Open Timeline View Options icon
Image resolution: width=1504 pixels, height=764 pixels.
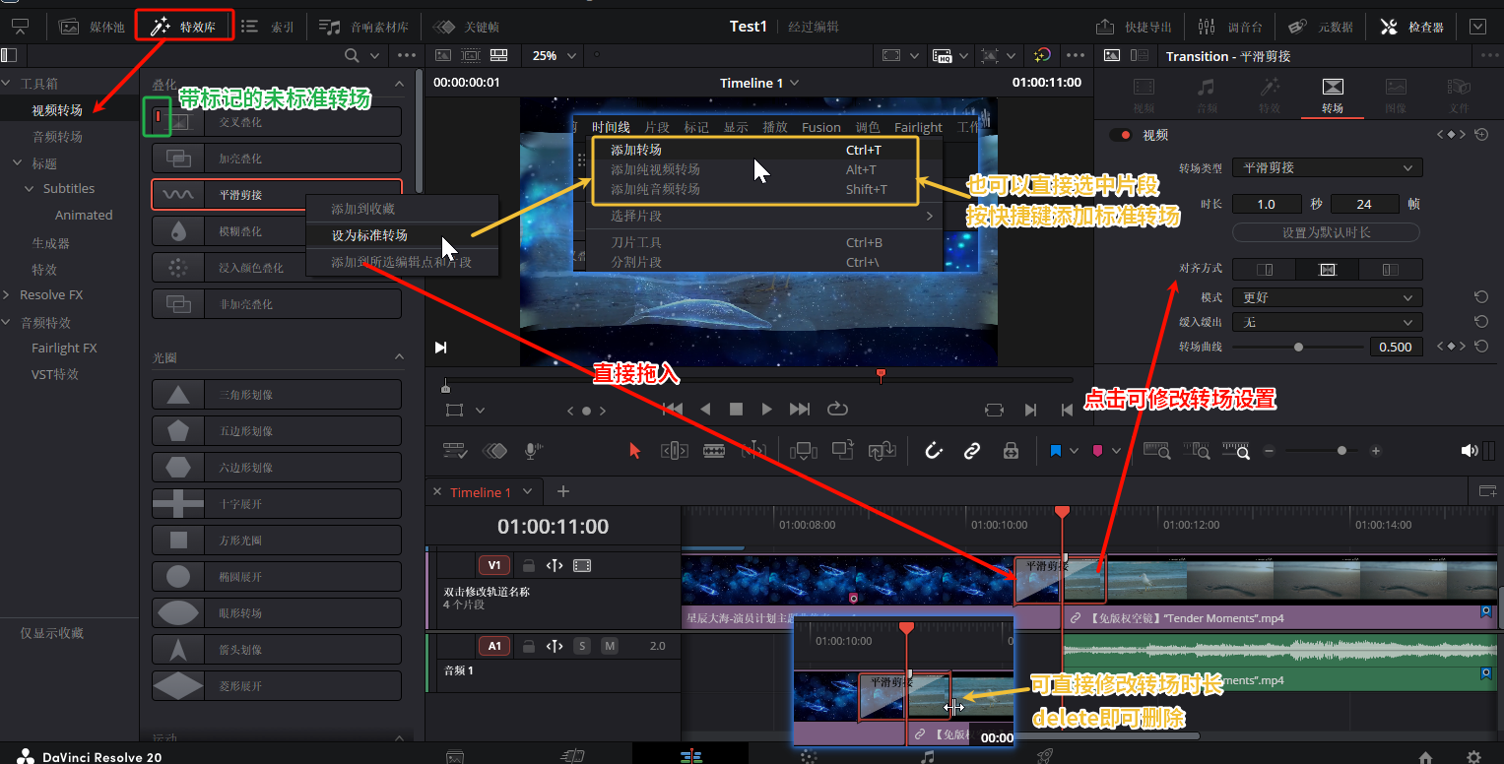pos(455,451)
